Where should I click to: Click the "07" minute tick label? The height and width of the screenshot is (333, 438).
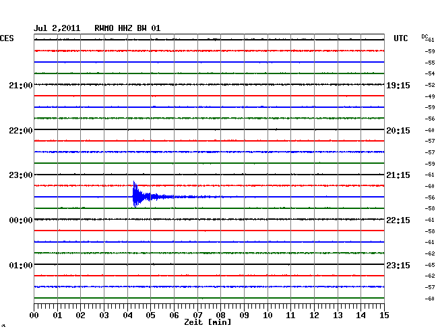point(197,315)
